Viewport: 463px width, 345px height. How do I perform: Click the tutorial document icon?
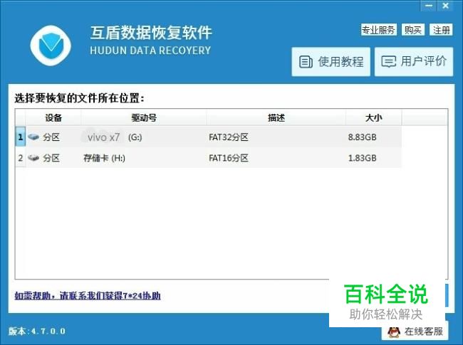point(306,62)
